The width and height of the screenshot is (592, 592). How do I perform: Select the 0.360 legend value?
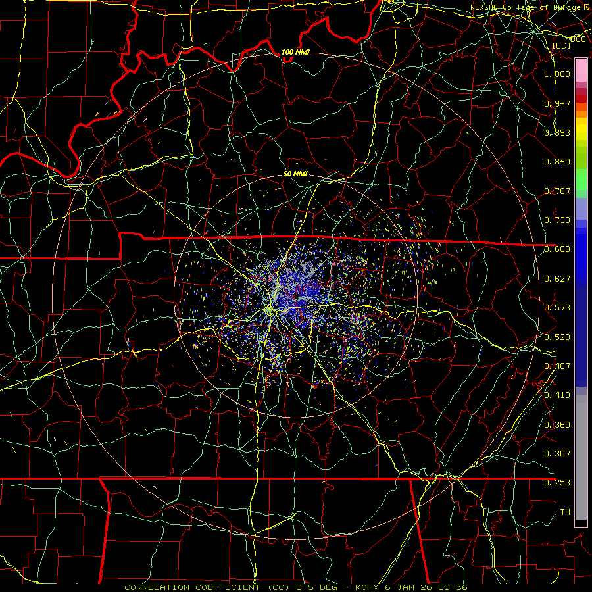click(557, 425)
